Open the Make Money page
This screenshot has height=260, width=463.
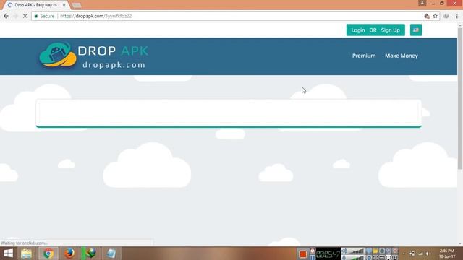(402, 56)
